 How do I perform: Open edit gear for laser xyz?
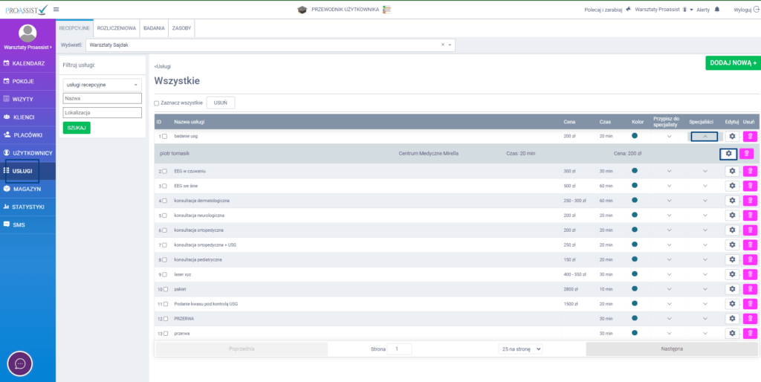coord(732,274)
